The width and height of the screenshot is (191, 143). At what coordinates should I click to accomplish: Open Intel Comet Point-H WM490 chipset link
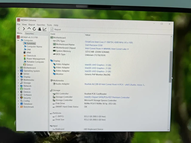pyautogui.click(x=107, y=49)
